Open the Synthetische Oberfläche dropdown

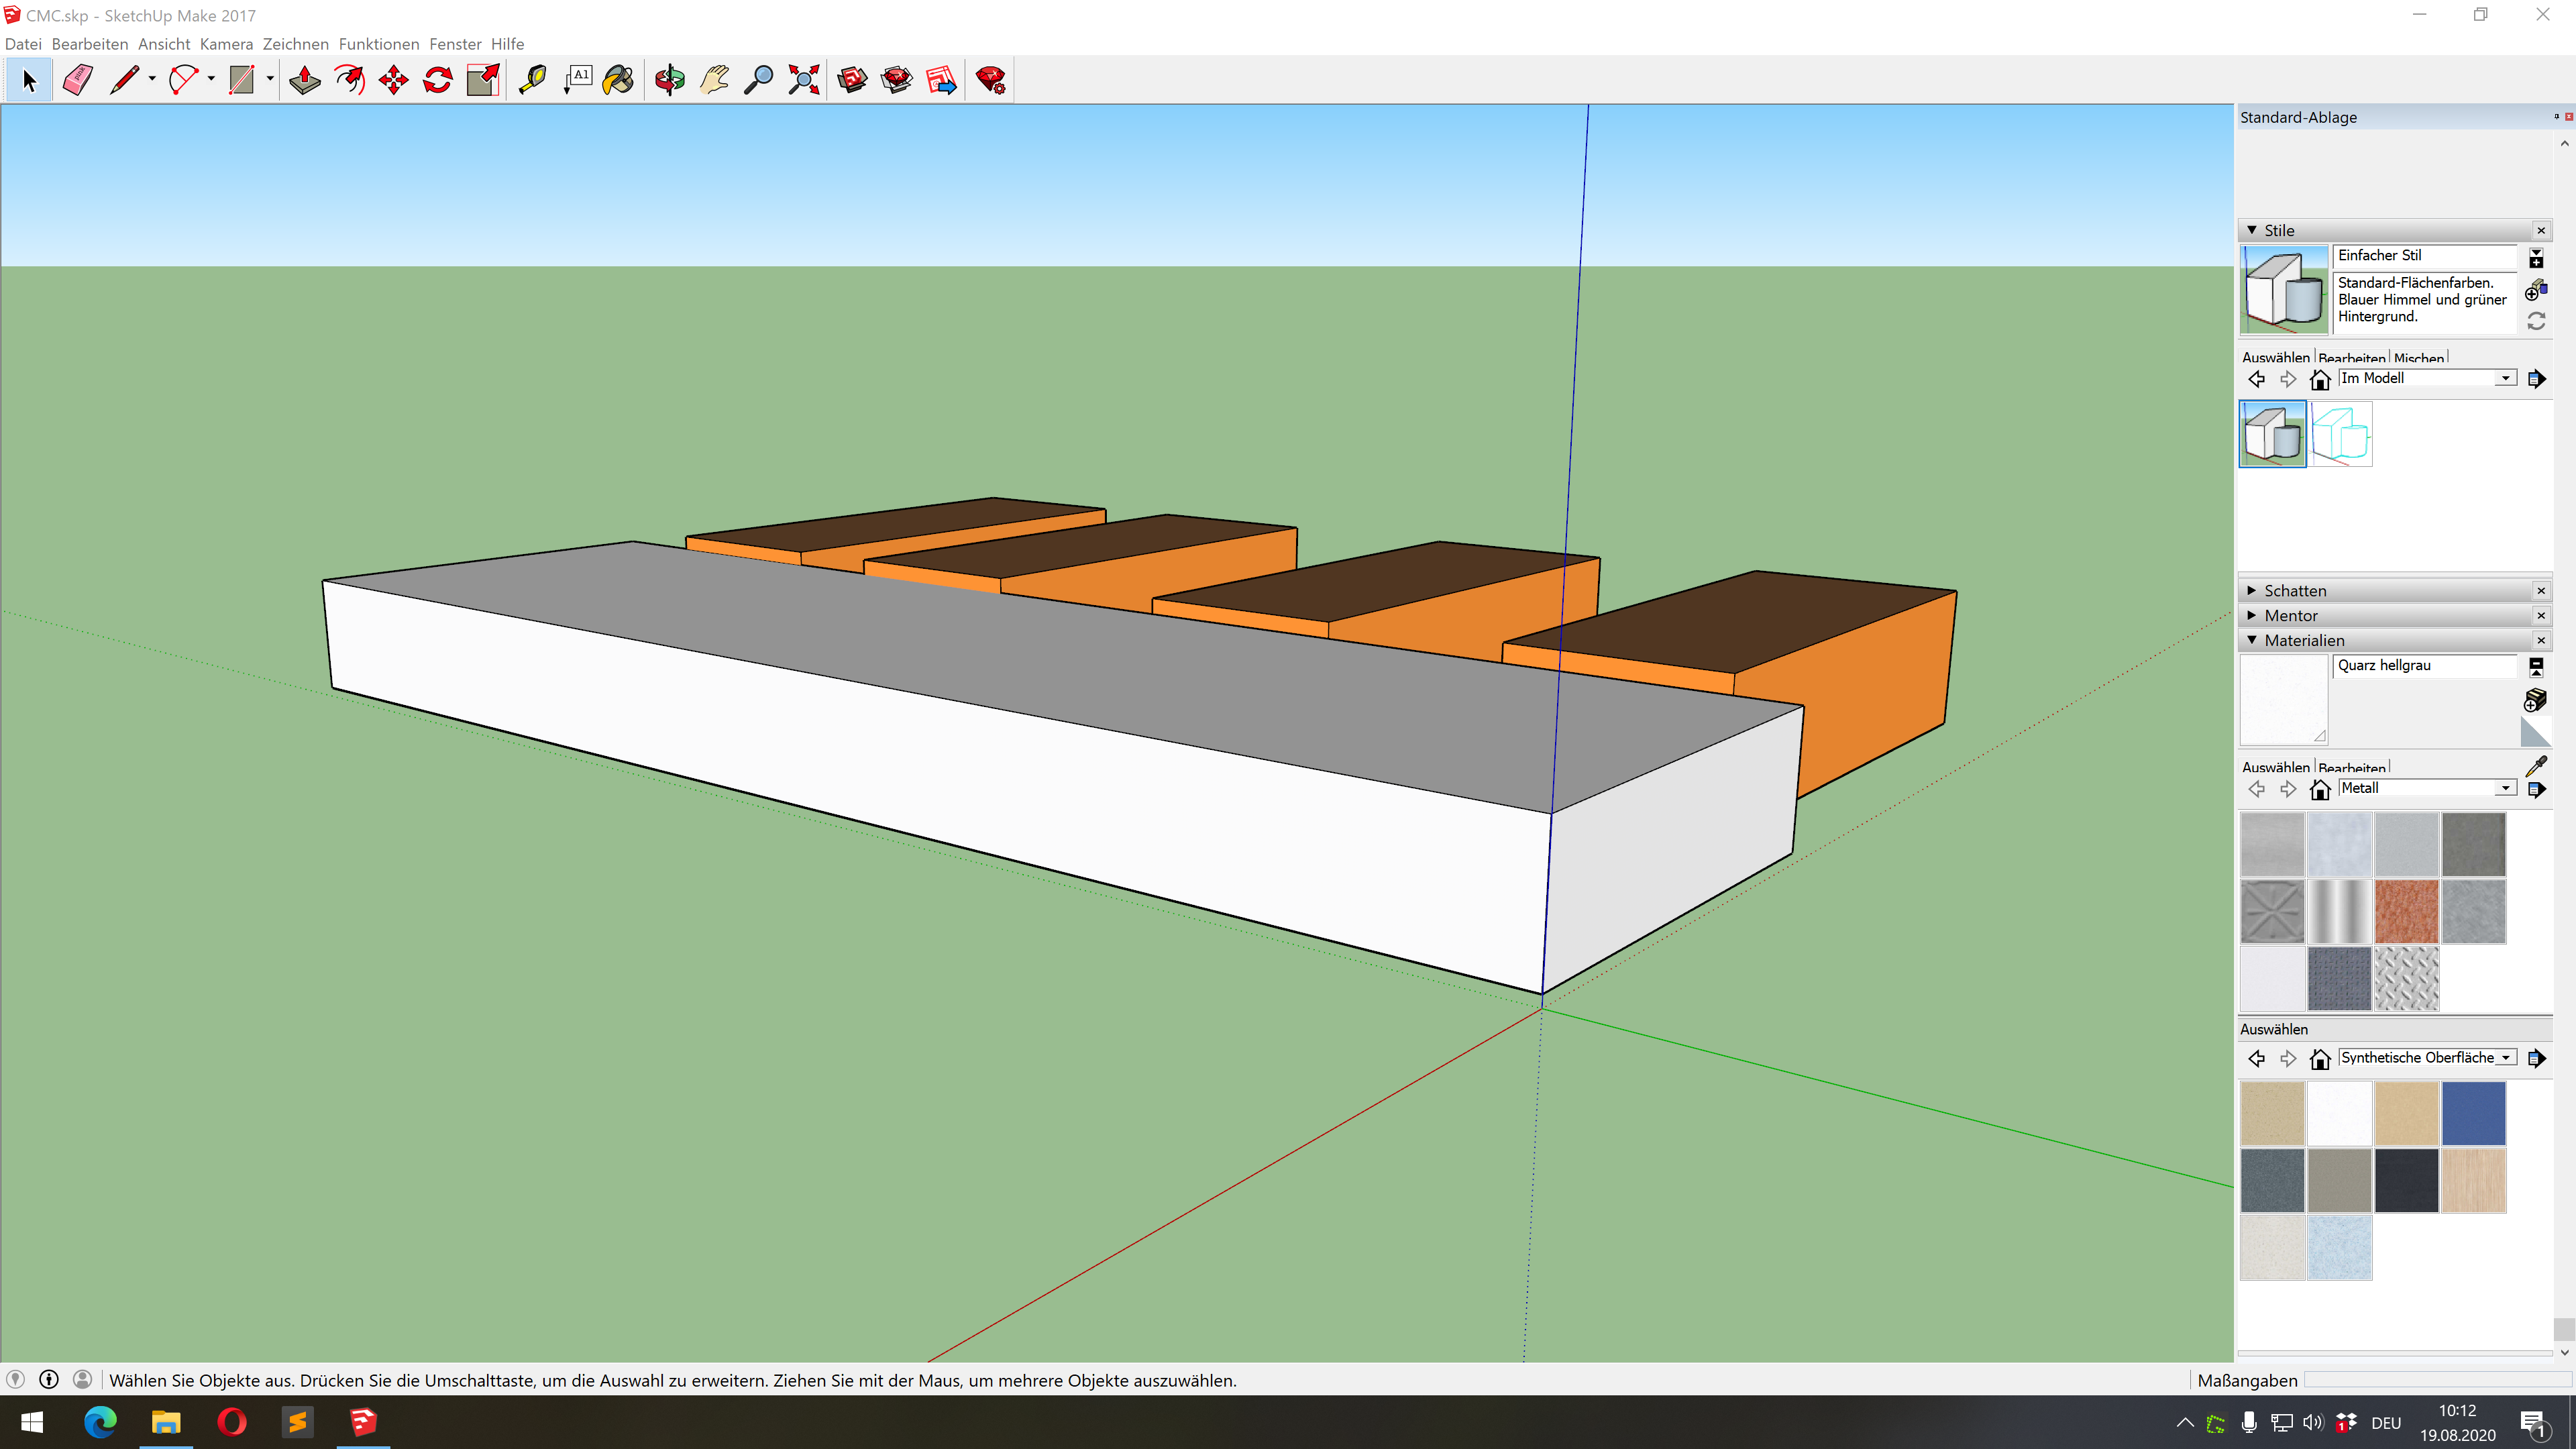2506,1058
